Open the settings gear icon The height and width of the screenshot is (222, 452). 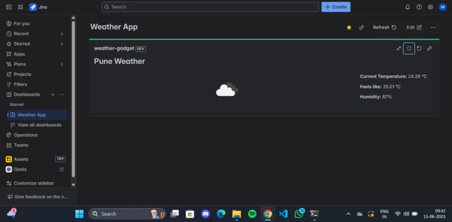click(x=430, y=7)
